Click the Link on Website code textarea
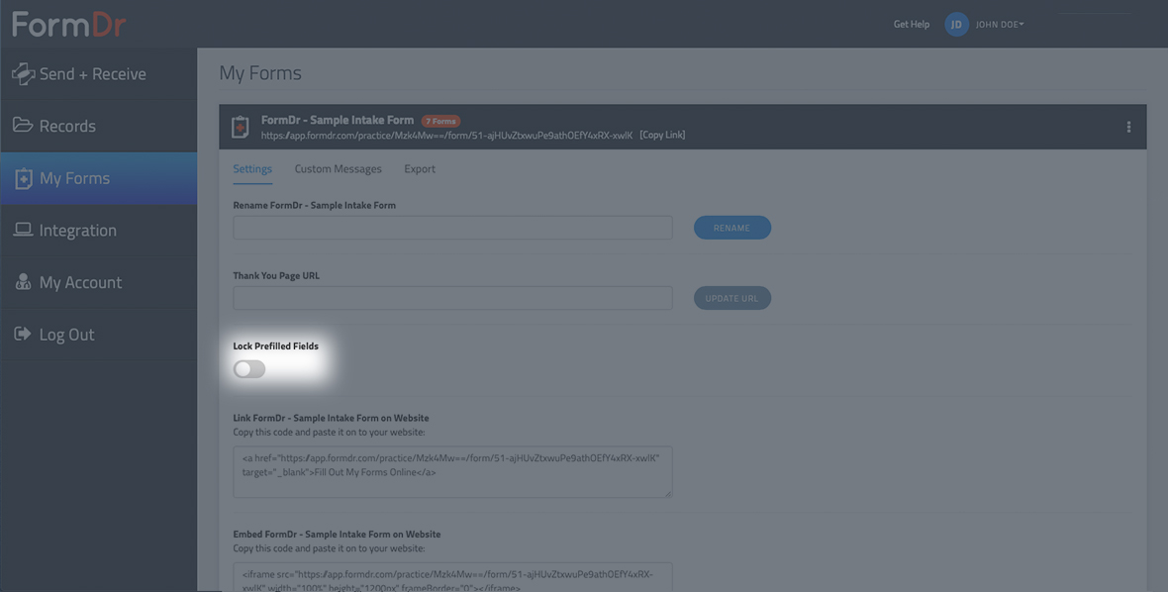 click(x=453, y=472)
